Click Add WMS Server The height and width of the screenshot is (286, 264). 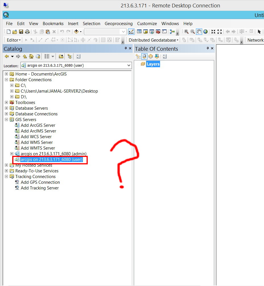(37, 142)
